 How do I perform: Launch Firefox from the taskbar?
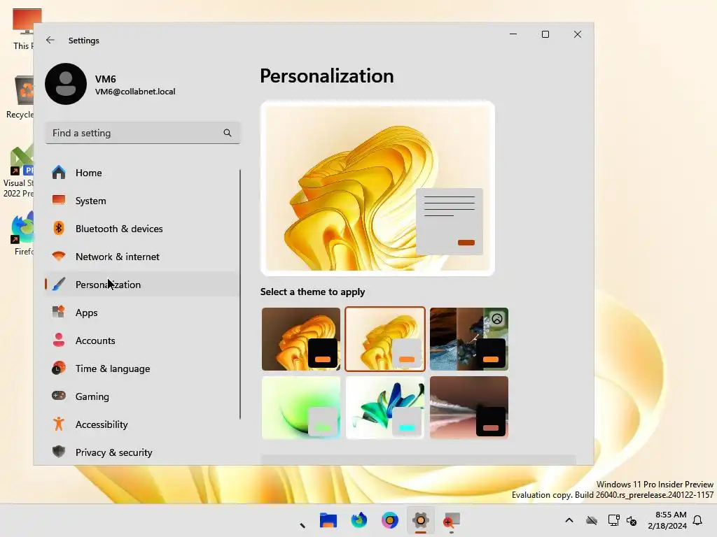coord(359,520)
